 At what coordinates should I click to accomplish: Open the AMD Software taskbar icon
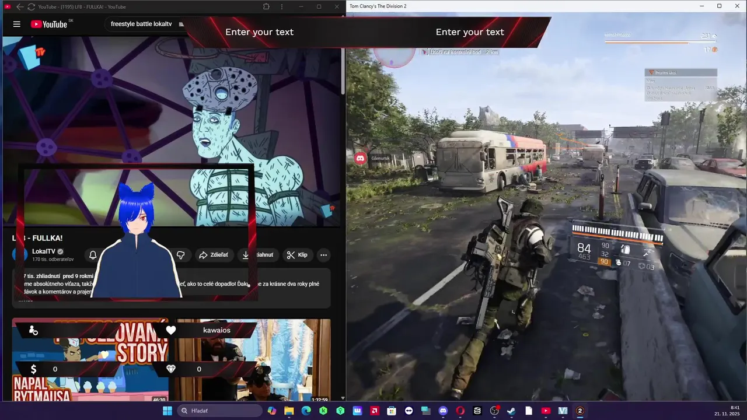374,411
